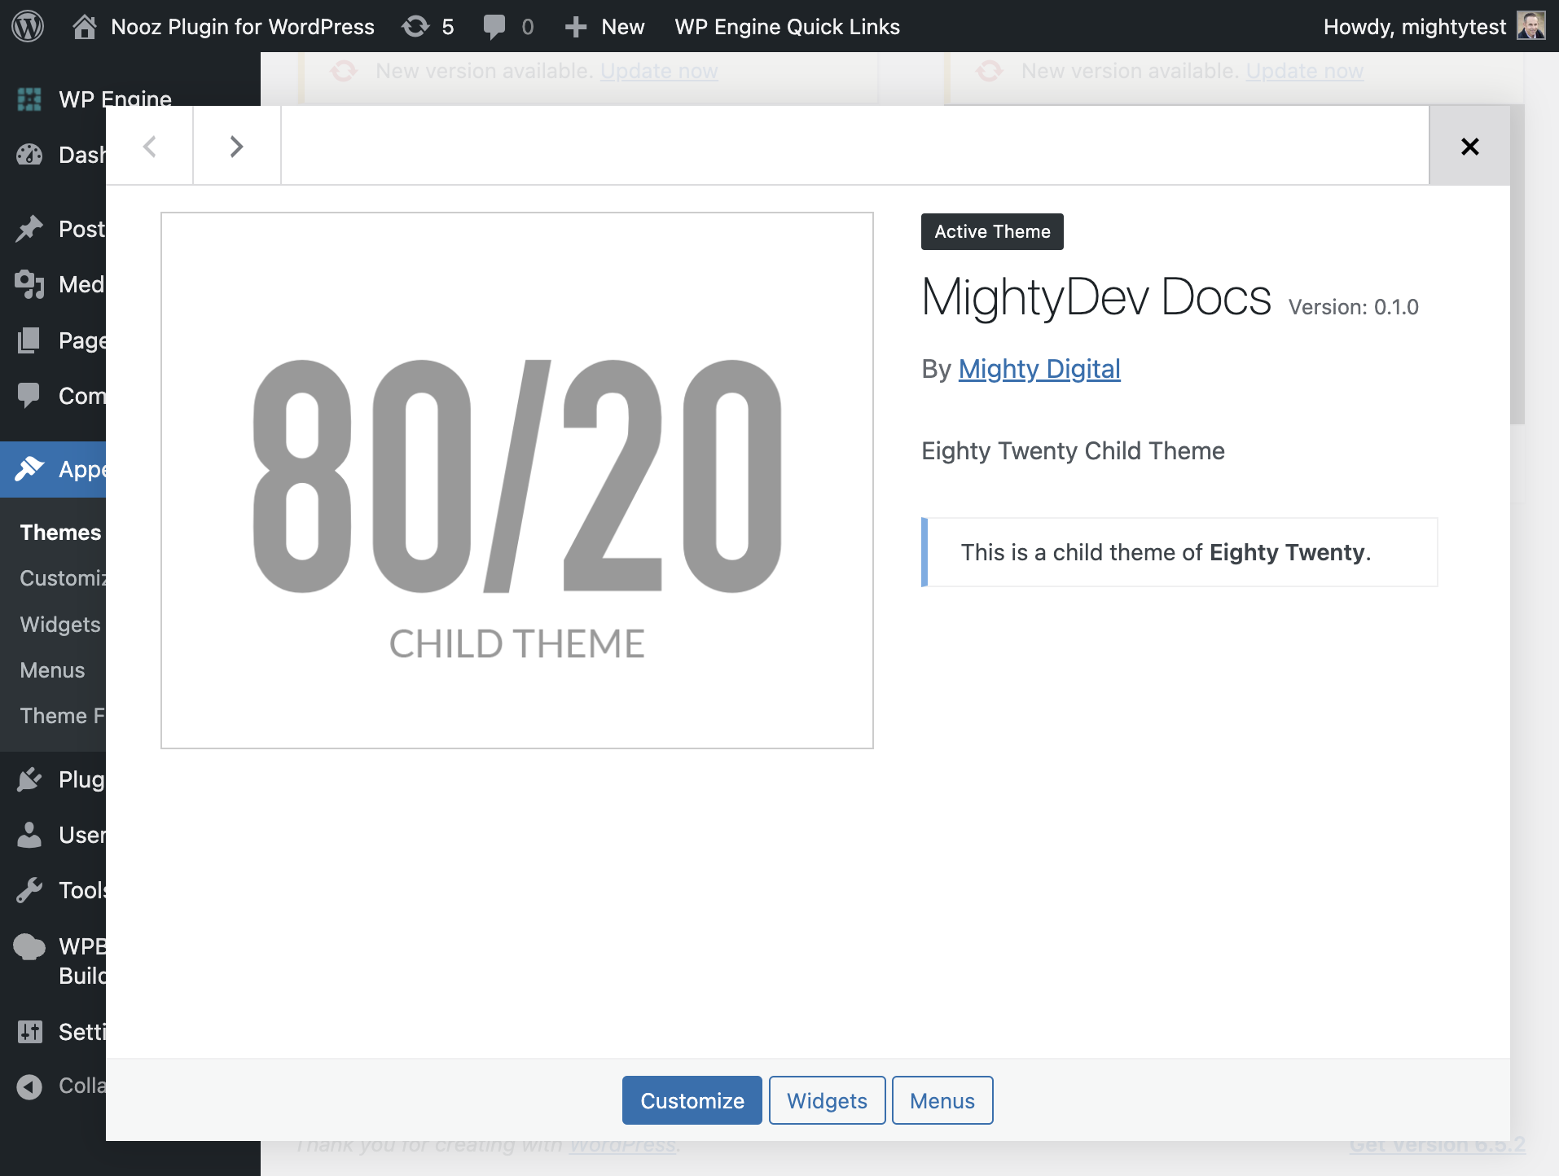Viewport: 1559px width, 1176px height.
Task: Click the WP Engine sidebar icon
Action: (29, 99)
